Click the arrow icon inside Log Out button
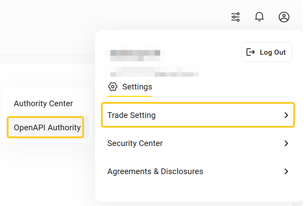 (251, 52)
